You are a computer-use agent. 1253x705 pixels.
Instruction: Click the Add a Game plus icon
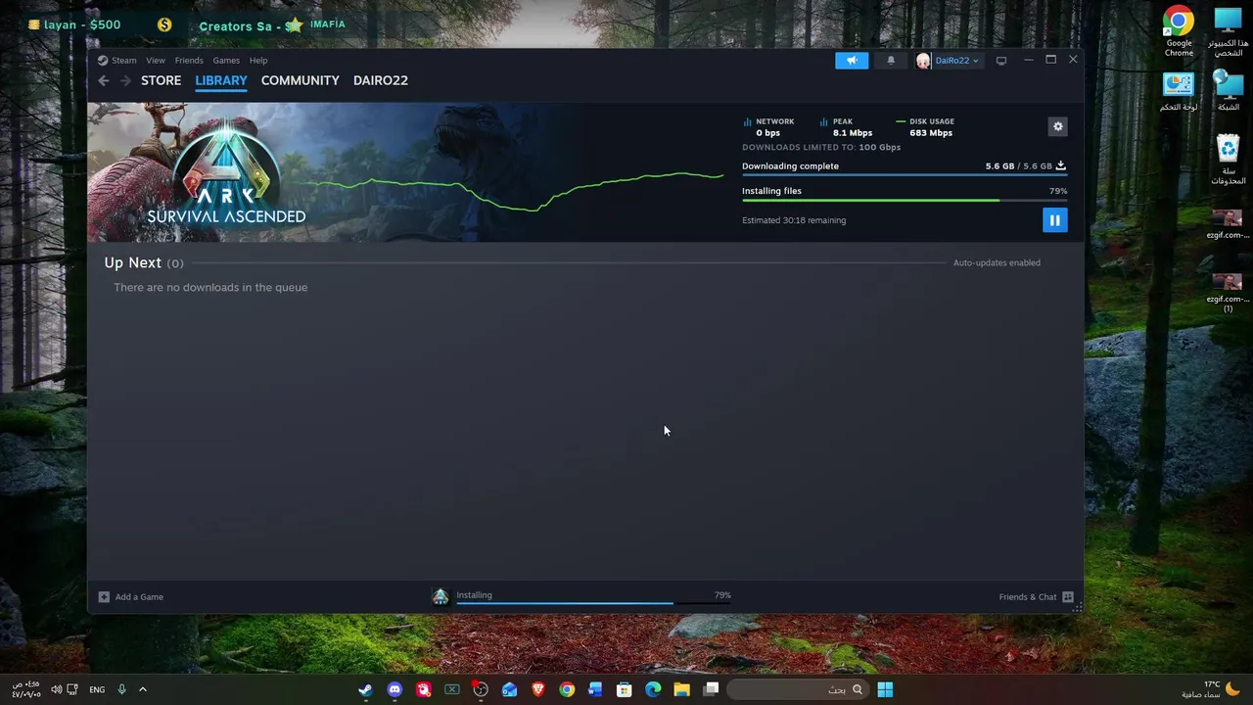click(104, 597)
